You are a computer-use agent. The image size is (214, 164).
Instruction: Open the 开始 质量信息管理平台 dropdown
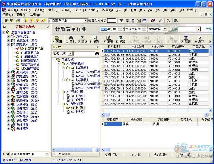click(47, 154)
